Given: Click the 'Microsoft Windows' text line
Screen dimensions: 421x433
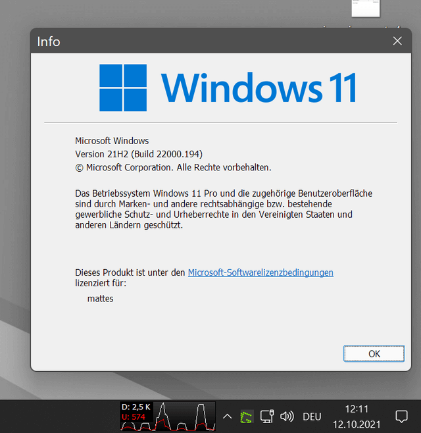Looking at the screenshot, I should [112, 141].
